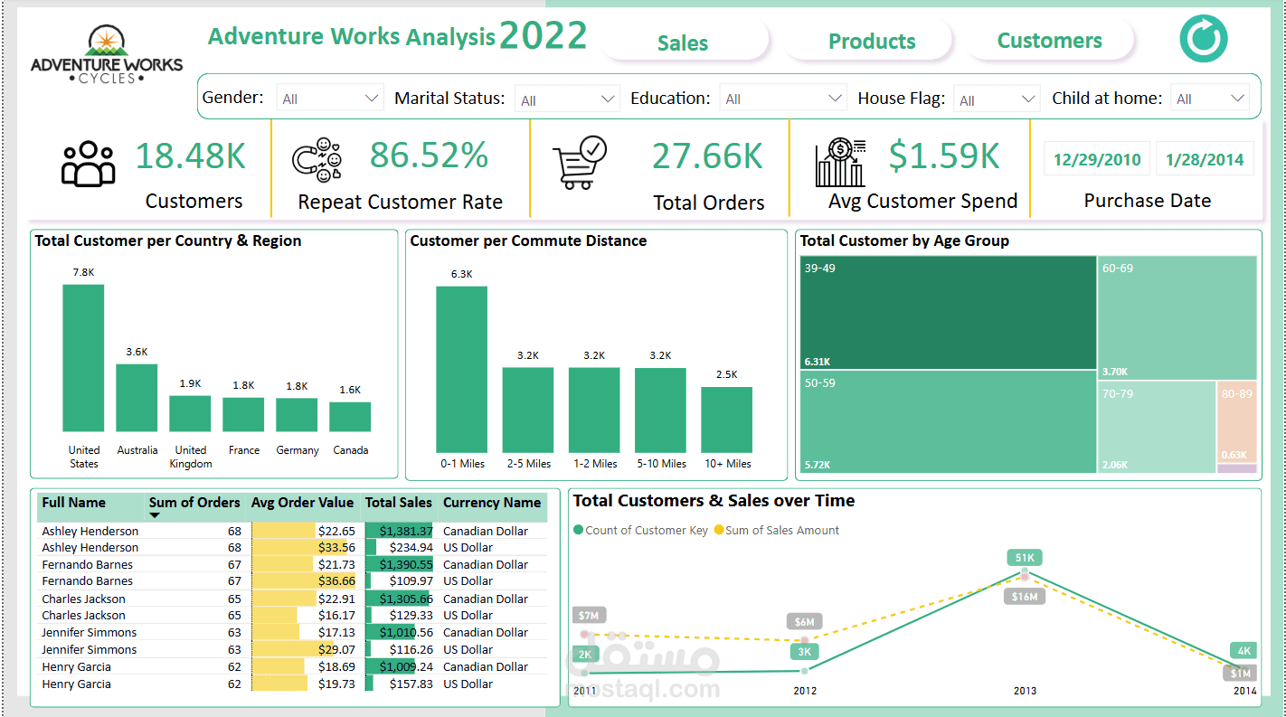Viewport: 1286px width, 717px height.
Task: Click the $157.83 Total Sales cell
Action: 399,684
